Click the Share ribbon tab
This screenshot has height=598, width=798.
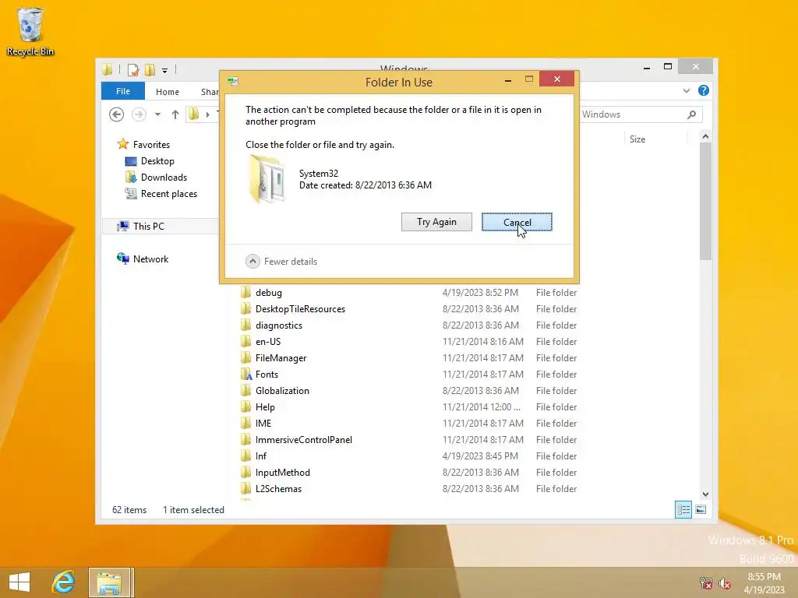point(210,92)
